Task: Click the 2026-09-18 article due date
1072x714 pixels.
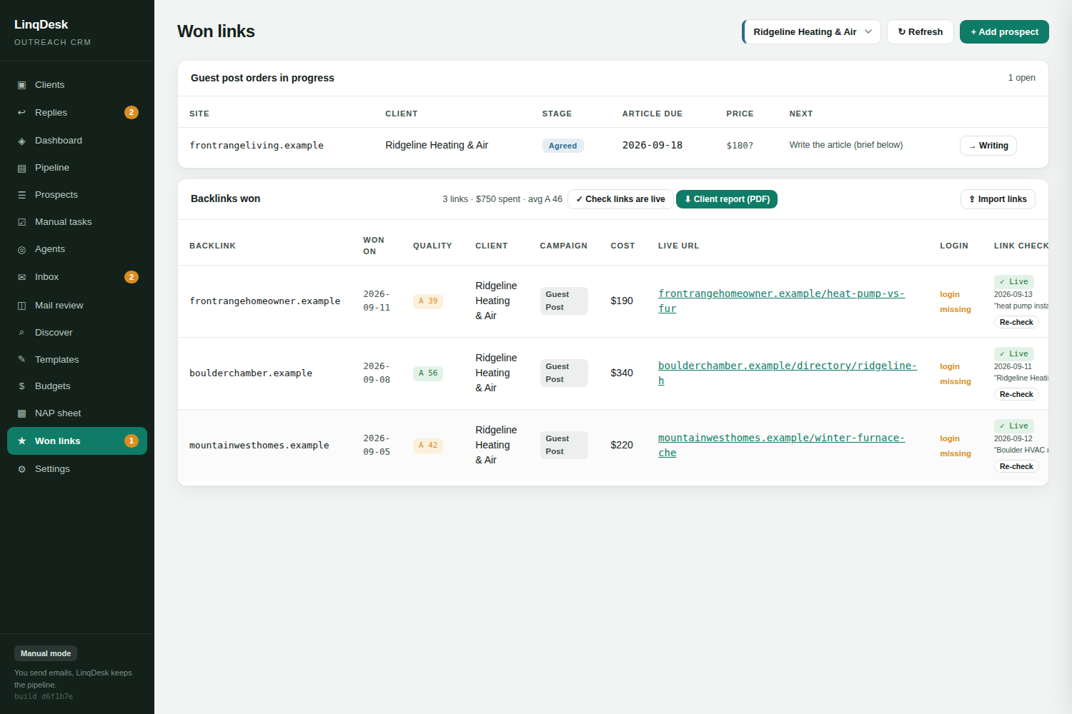Action: click(652, 146)
